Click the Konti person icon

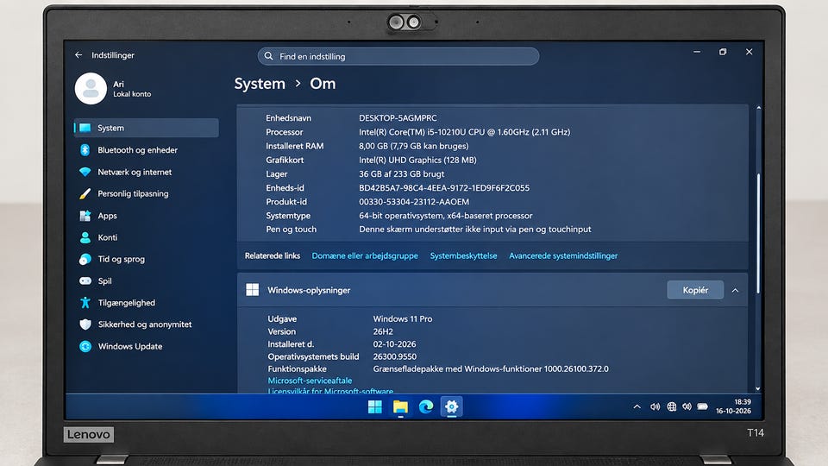coord(85,237)
